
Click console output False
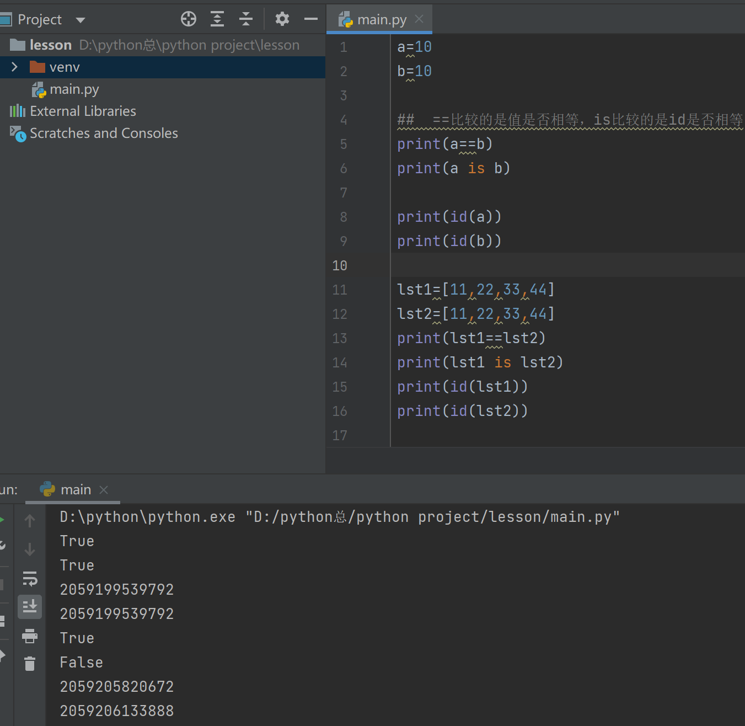pyautogui.click(x=81, y=663)
